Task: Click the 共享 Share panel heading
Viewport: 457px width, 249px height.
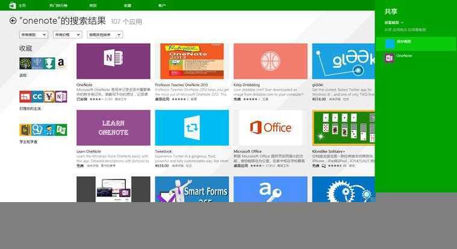Action: click(x=391, y=11)
